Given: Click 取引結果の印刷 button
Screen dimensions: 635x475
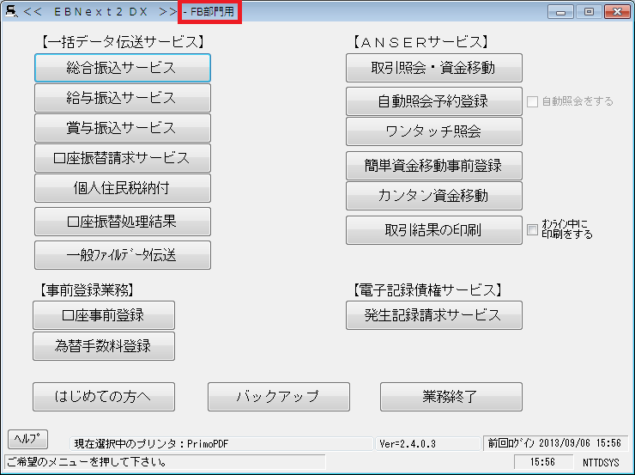Looking at the screenshot, I should click(x=434, y=230).
